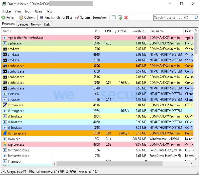Sort by the truncated Description column header
Viewport: 199px width, 175px height.
[188, 31]
